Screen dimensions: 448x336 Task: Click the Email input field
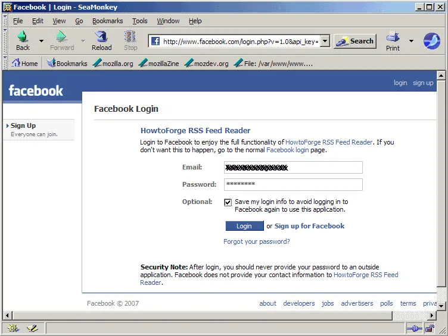[x=293, y=168]
